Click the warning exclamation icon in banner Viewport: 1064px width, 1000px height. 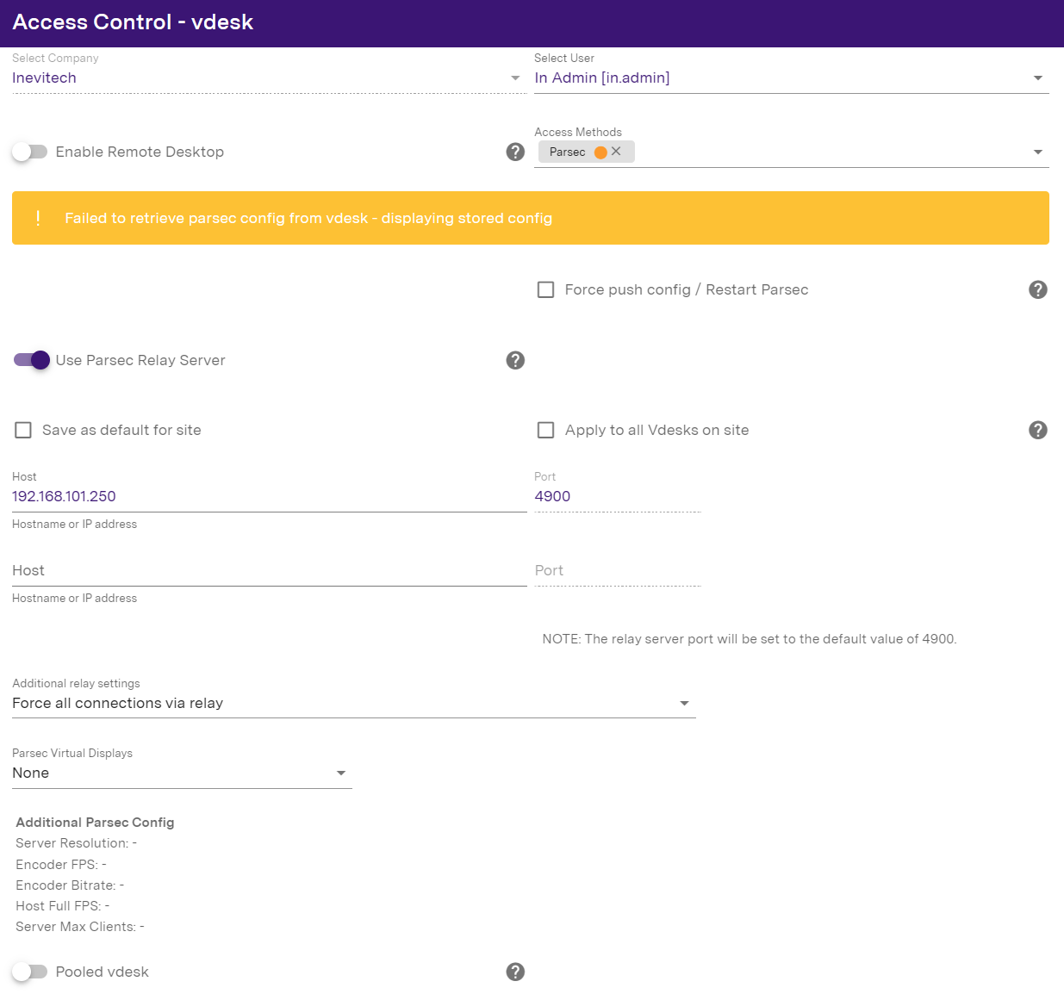pyautogui.click(x=38, y=218)
